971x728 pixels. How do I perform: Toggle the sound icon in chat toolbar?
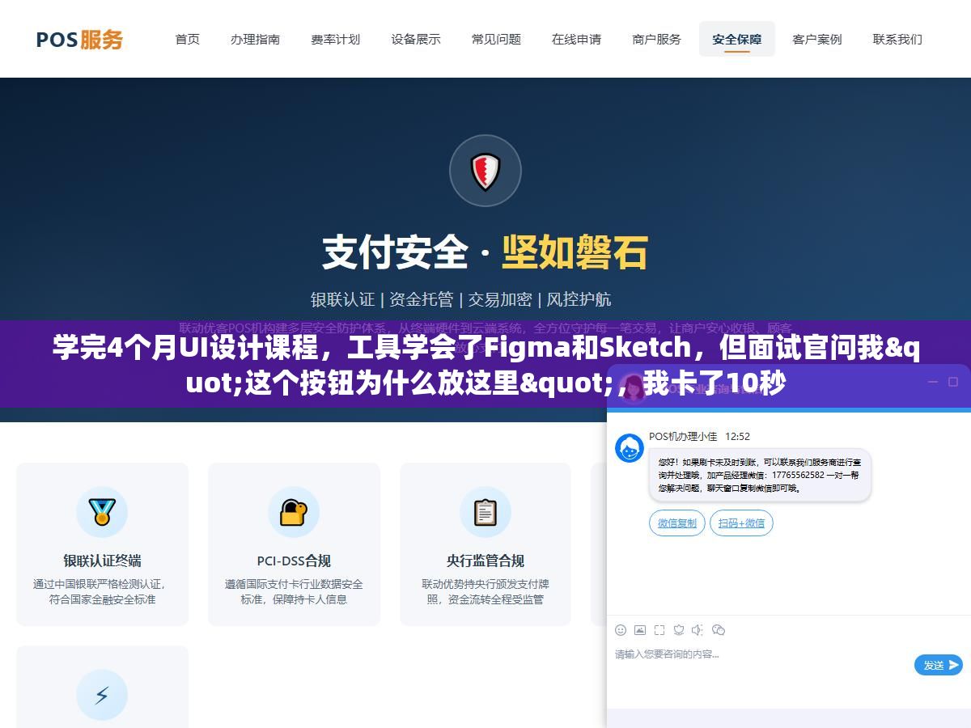pos(698,629)
